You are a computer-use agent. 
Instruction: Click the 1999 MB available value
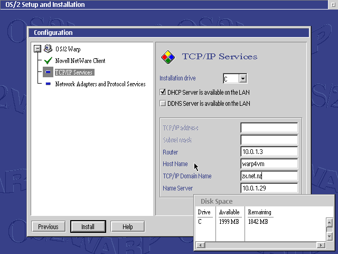[229, 222]
